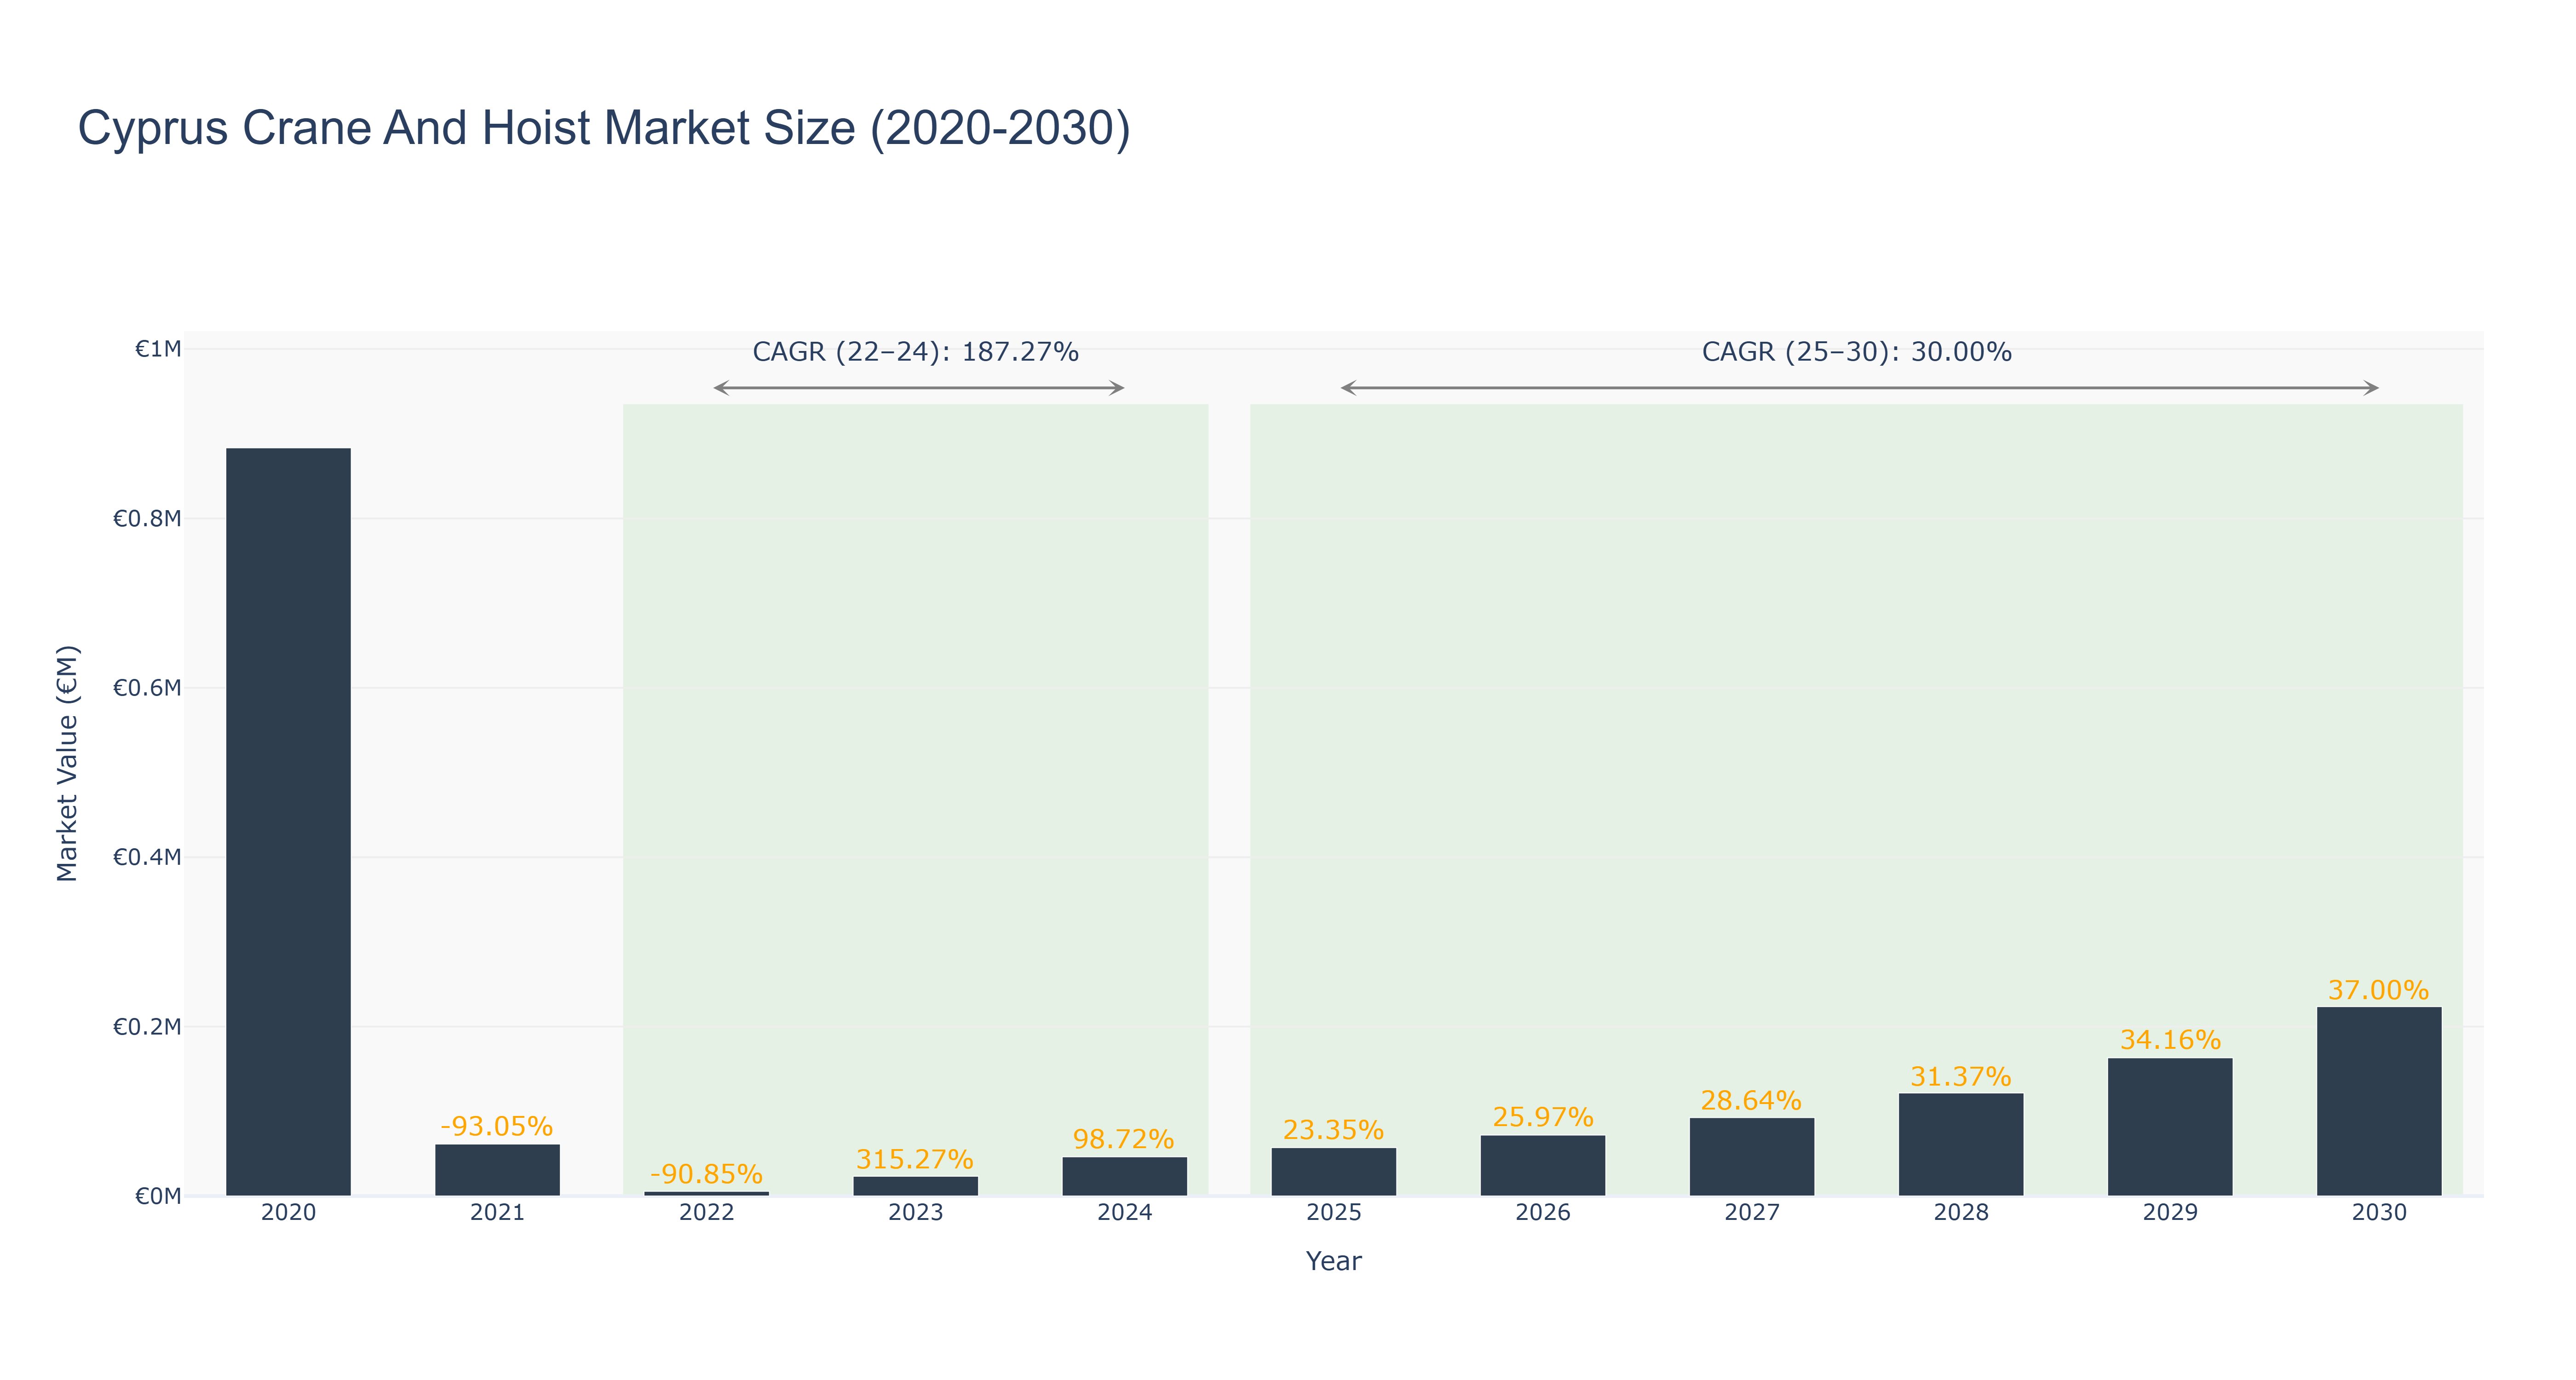The width and height of the screenshot is (2576, 1380).
Task: Click the '€1M' y-axis tick label
Action: pos(158,349)
